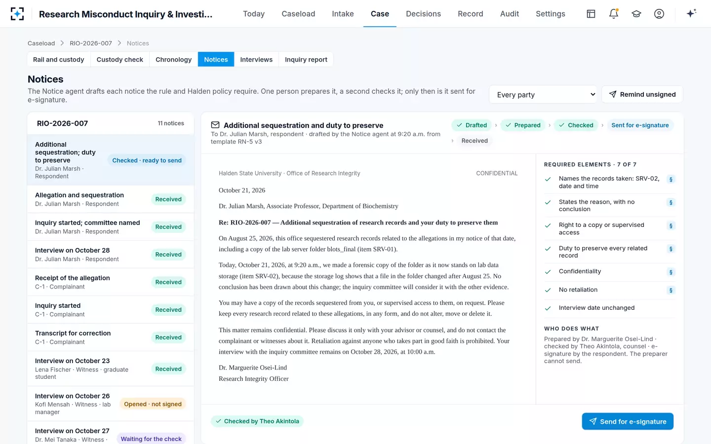Go to the Settings tab

click(551, 14)
